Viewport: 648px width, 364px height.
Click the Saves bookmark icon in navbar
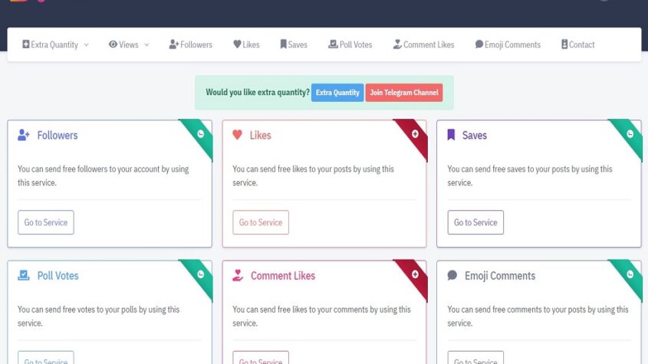pyautogui.click(x=283, y=44)
